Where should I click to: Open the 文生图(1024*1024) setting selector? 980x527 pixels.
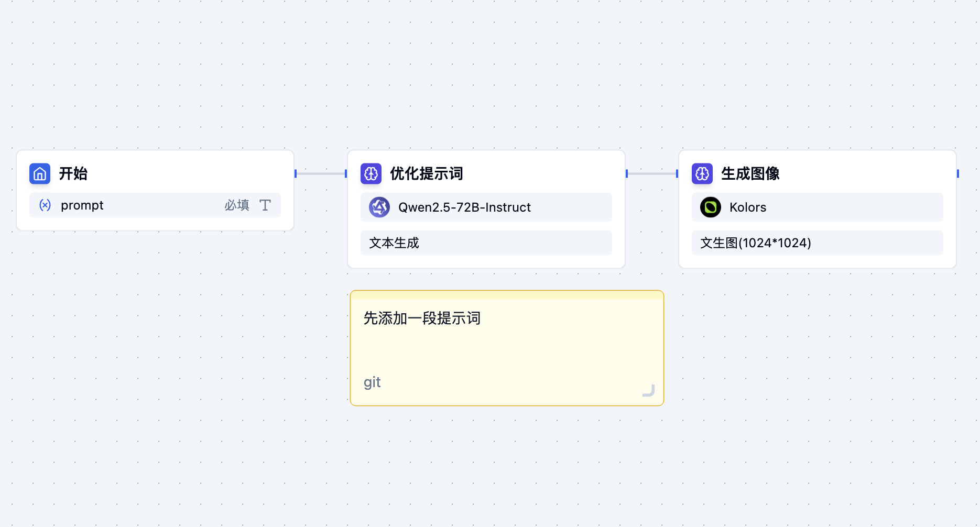(x=816, y=243)
